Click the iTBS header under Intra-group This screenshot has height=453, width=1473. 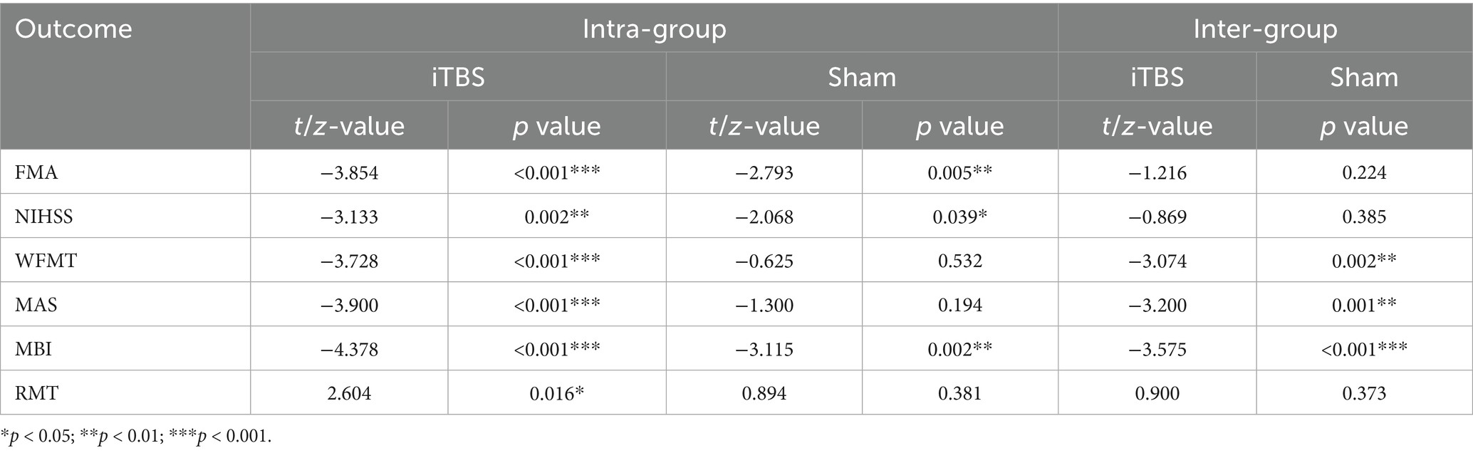(458, 77)
